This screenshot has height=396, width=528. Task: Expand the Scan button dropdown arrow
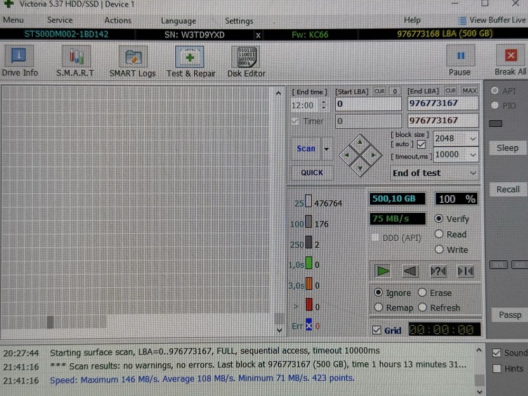327,149
